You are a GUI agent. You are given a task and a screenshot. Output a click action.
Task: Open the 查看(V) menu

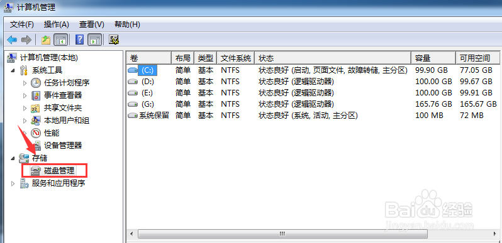pos(92,24)
